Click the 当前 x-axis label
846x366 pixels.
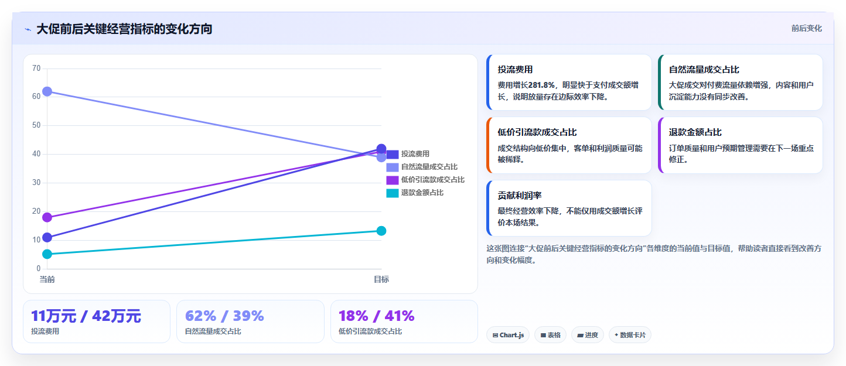[x=47, y=279]
